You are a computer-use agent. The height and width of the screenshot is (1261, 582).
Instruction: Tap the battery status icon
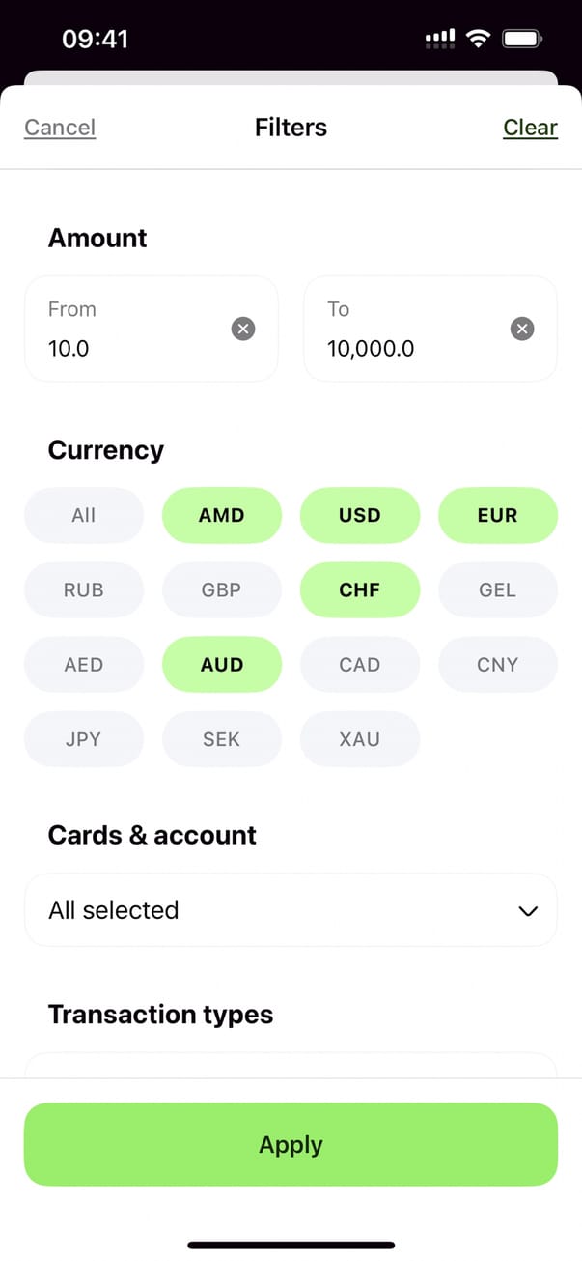(x=523, y=39)
